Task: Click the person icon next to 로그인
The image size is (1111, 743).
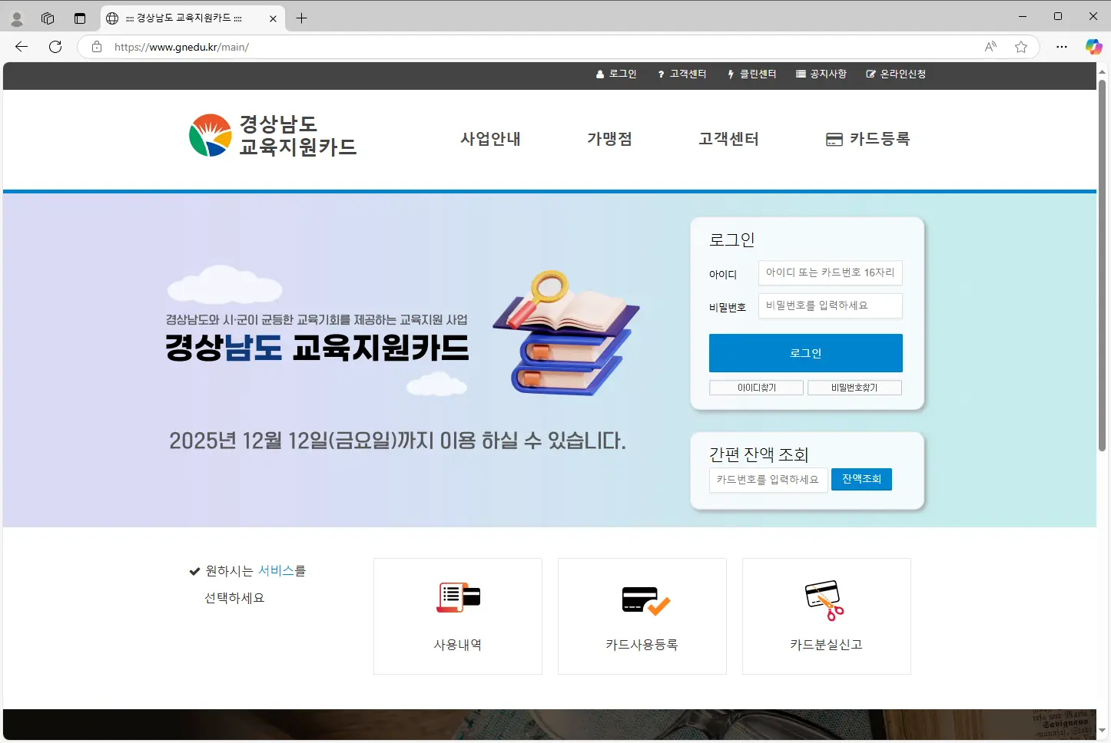Action: (599, 74)
